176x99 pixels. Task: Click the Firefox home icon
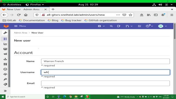pos(26,15)
